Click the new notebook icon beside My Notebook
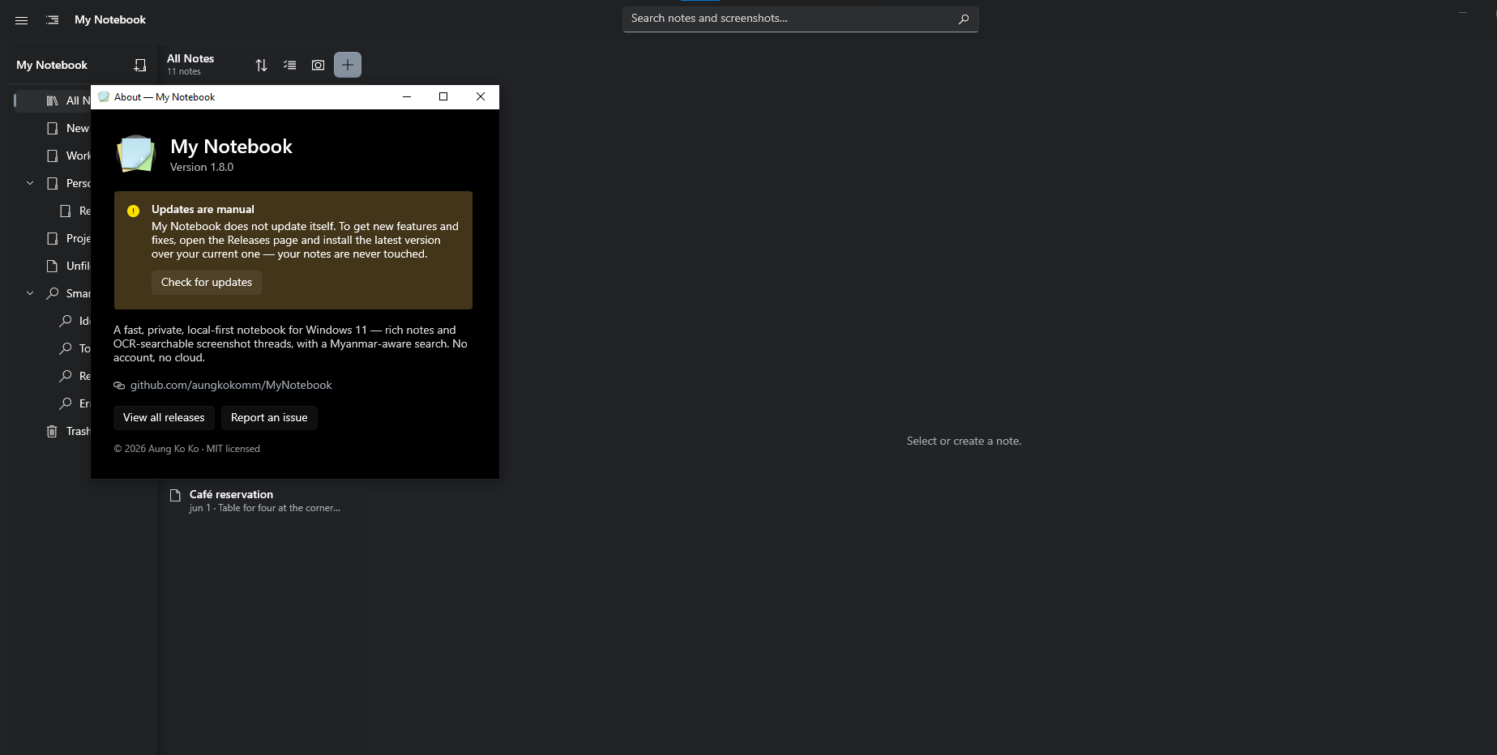This screenshot has height=755, width=1497. point(139,65)
